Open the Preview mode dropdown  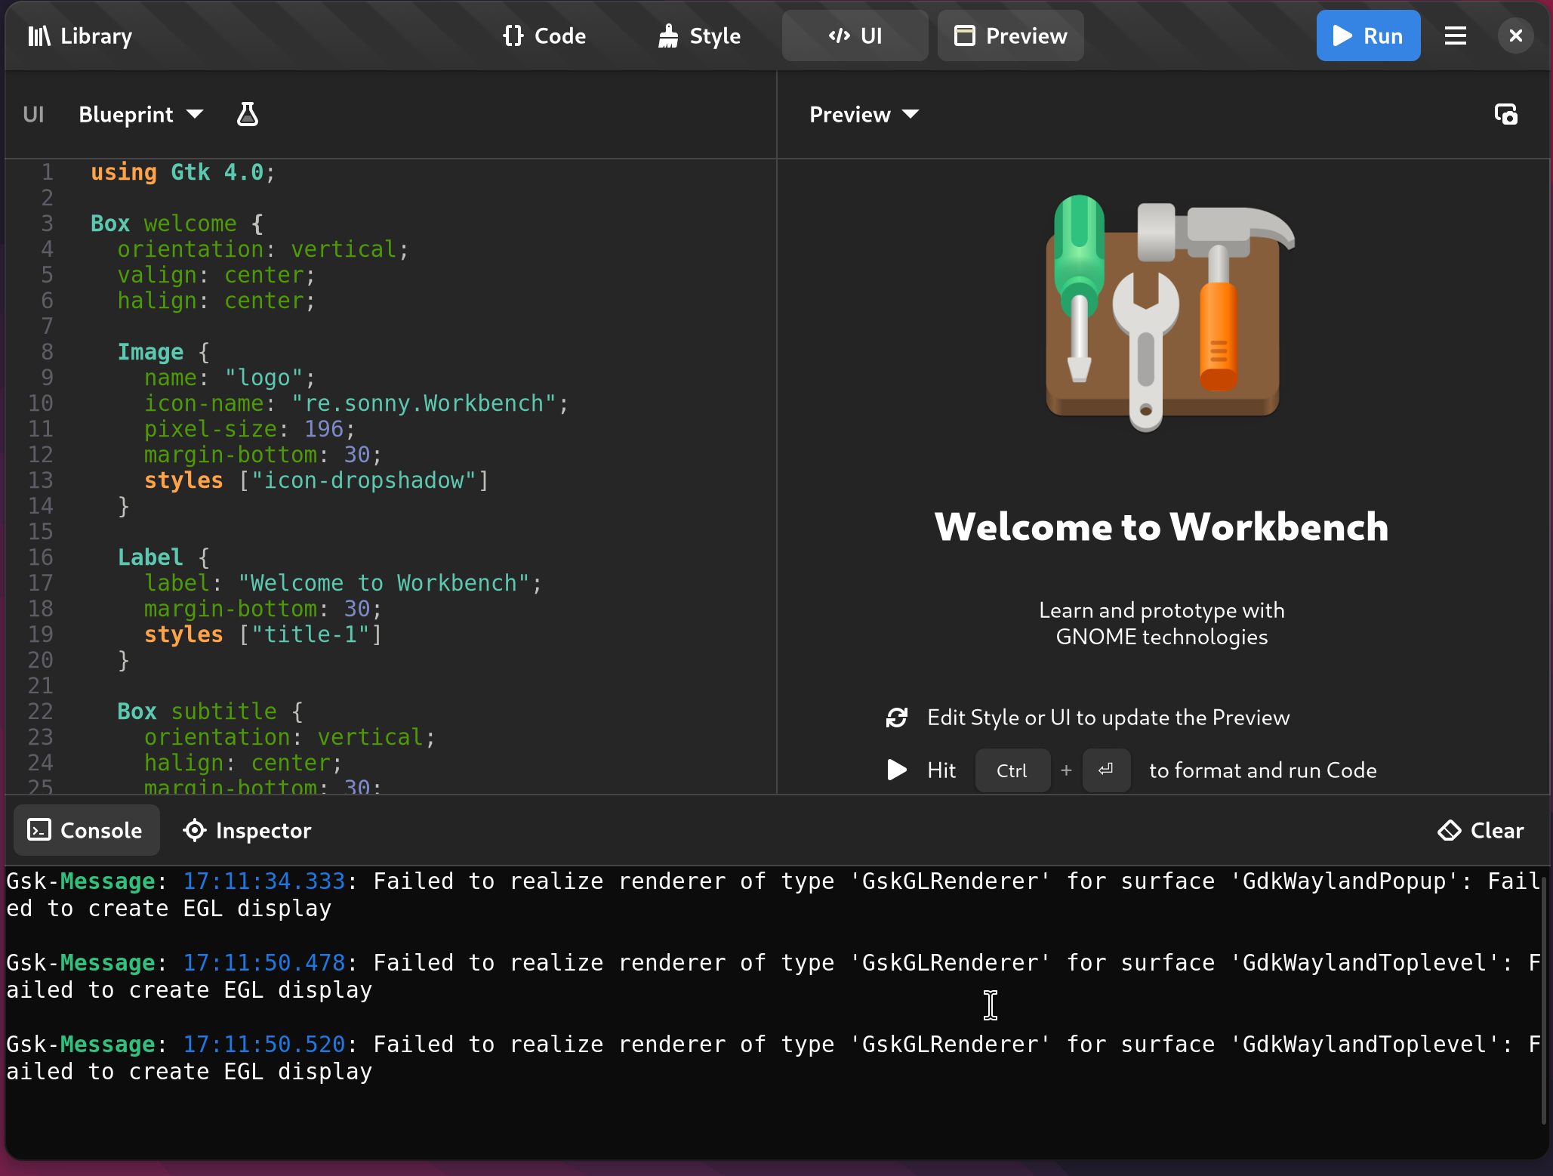863,114
